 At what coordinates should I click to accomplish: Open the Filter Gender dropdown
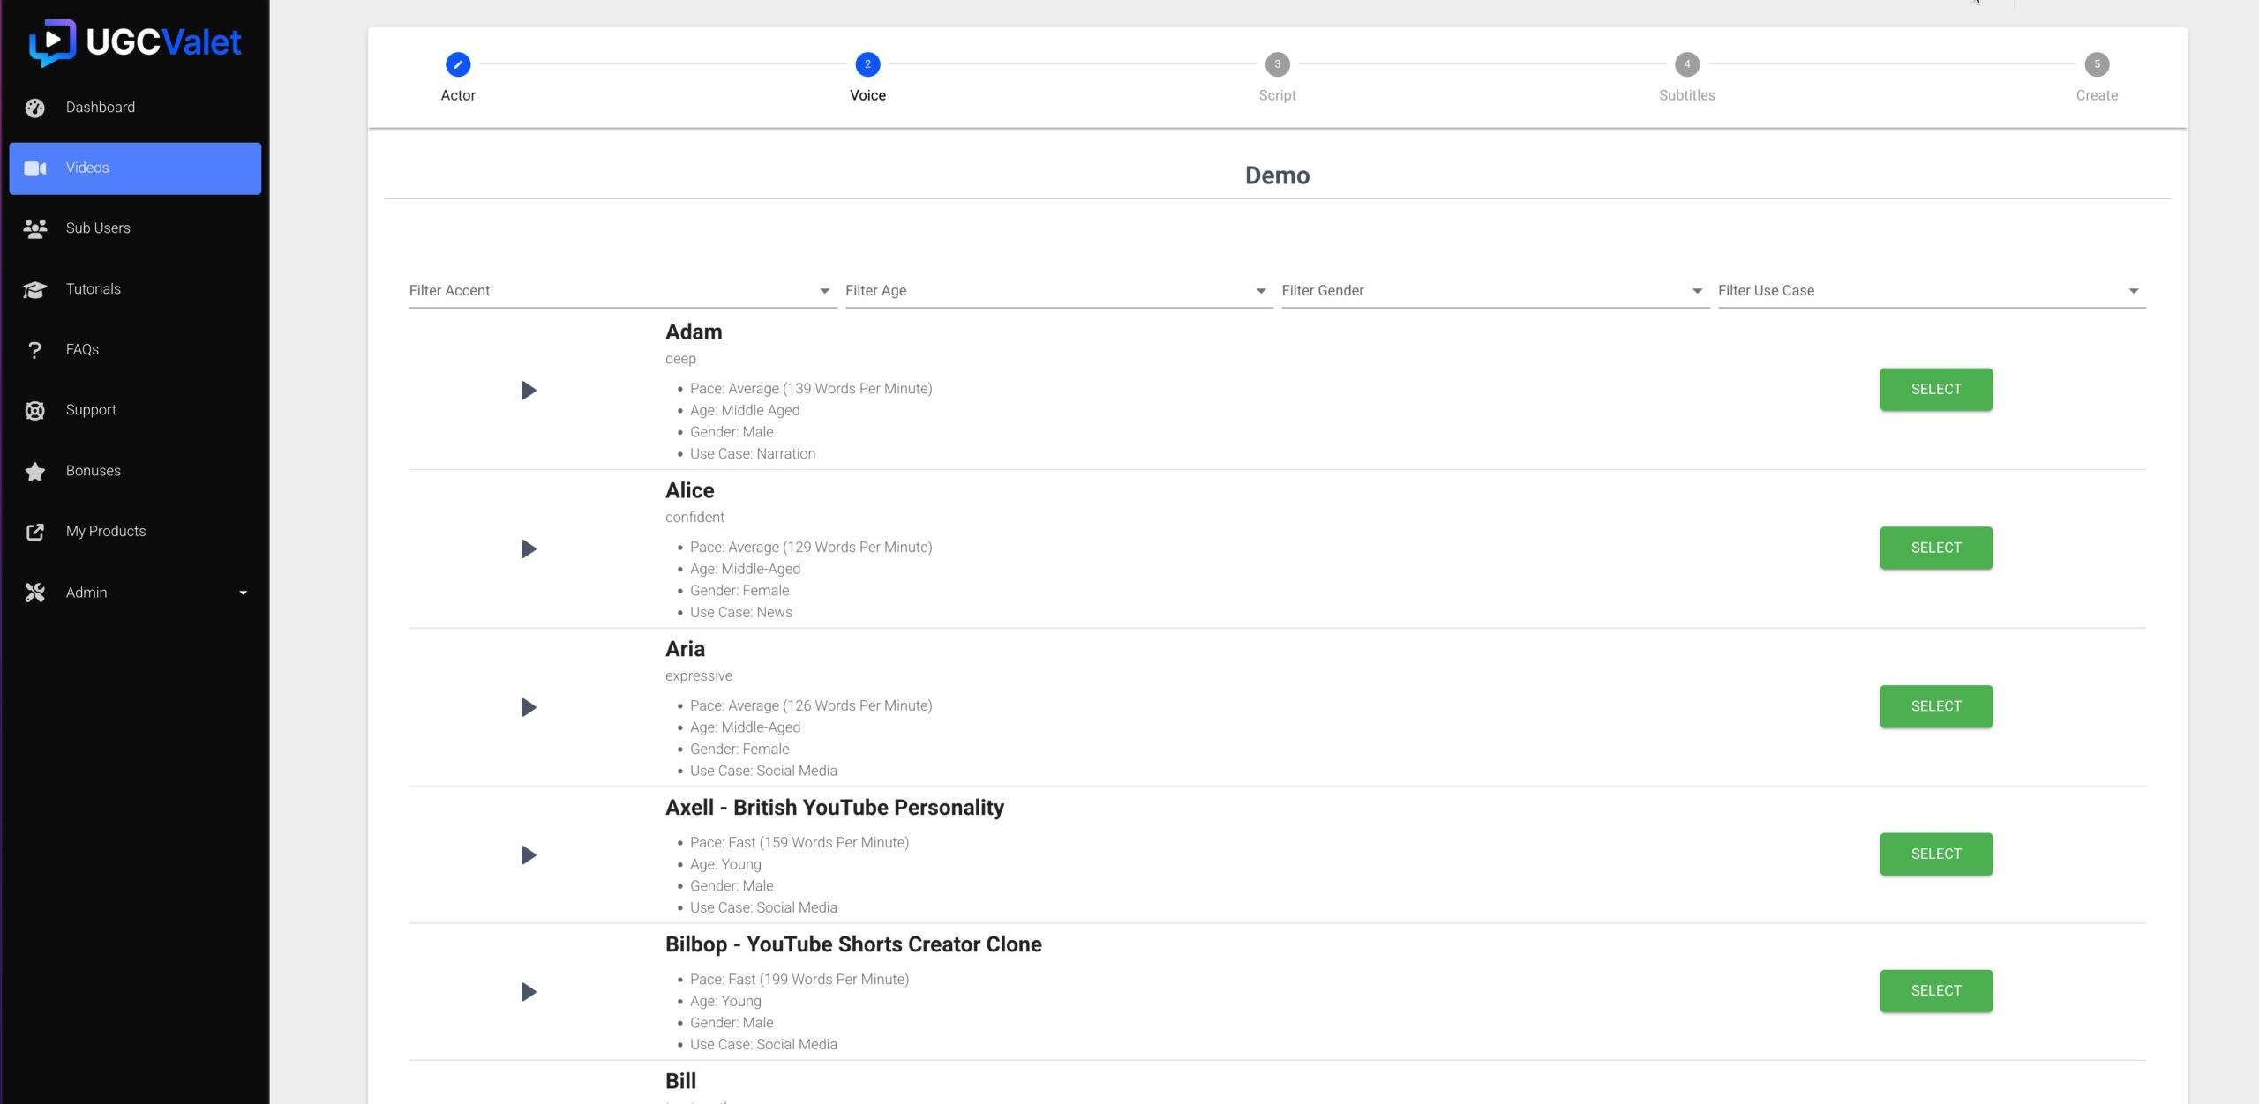[x=1493, y=291]
